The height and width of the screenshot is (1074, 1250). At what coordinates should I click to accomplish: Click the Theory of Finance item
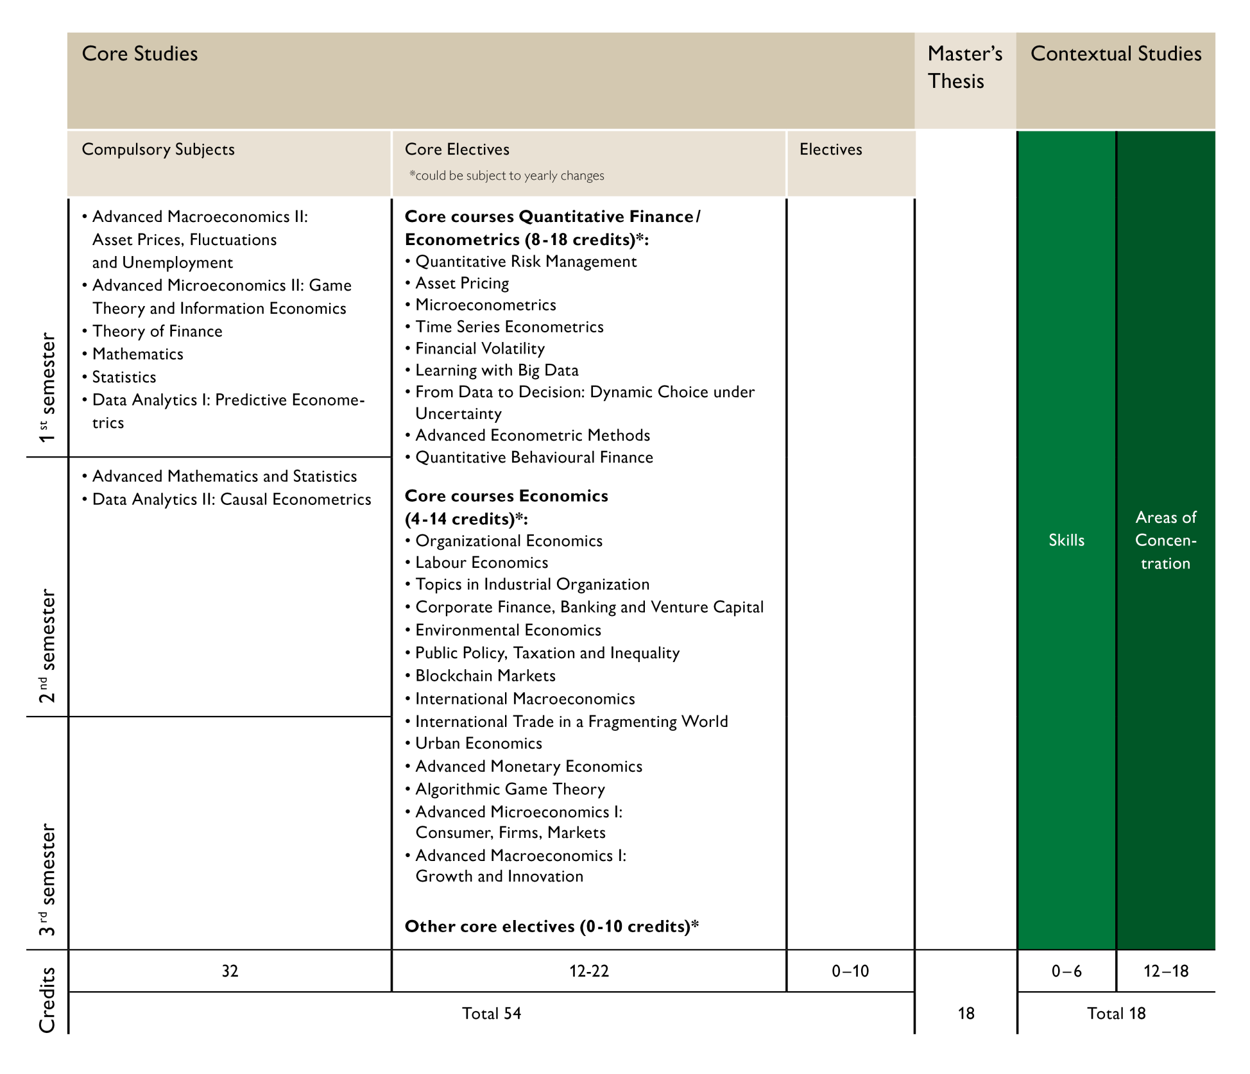coord(157,332)
